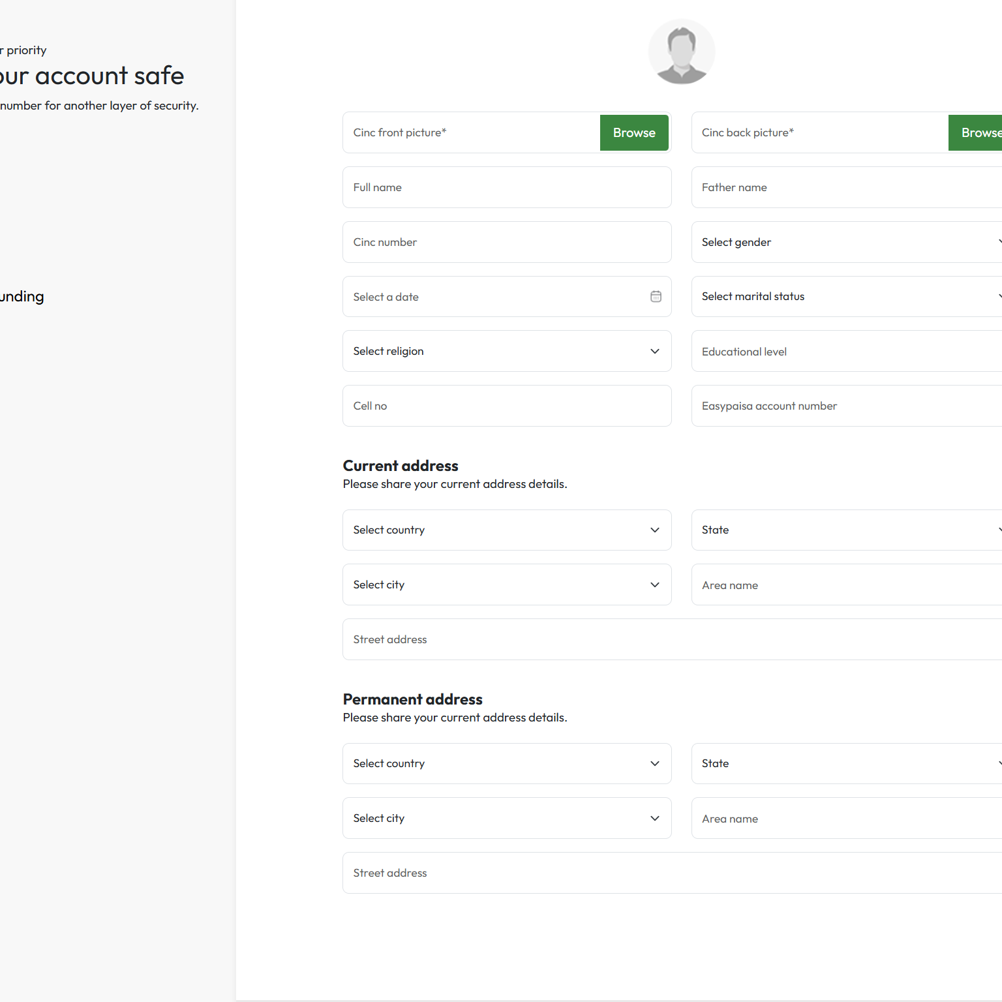Image resolution: width=1002 pixels, height=1002 pixels.
Task: Focus the Easypaisa account number field
Action: 846,406
